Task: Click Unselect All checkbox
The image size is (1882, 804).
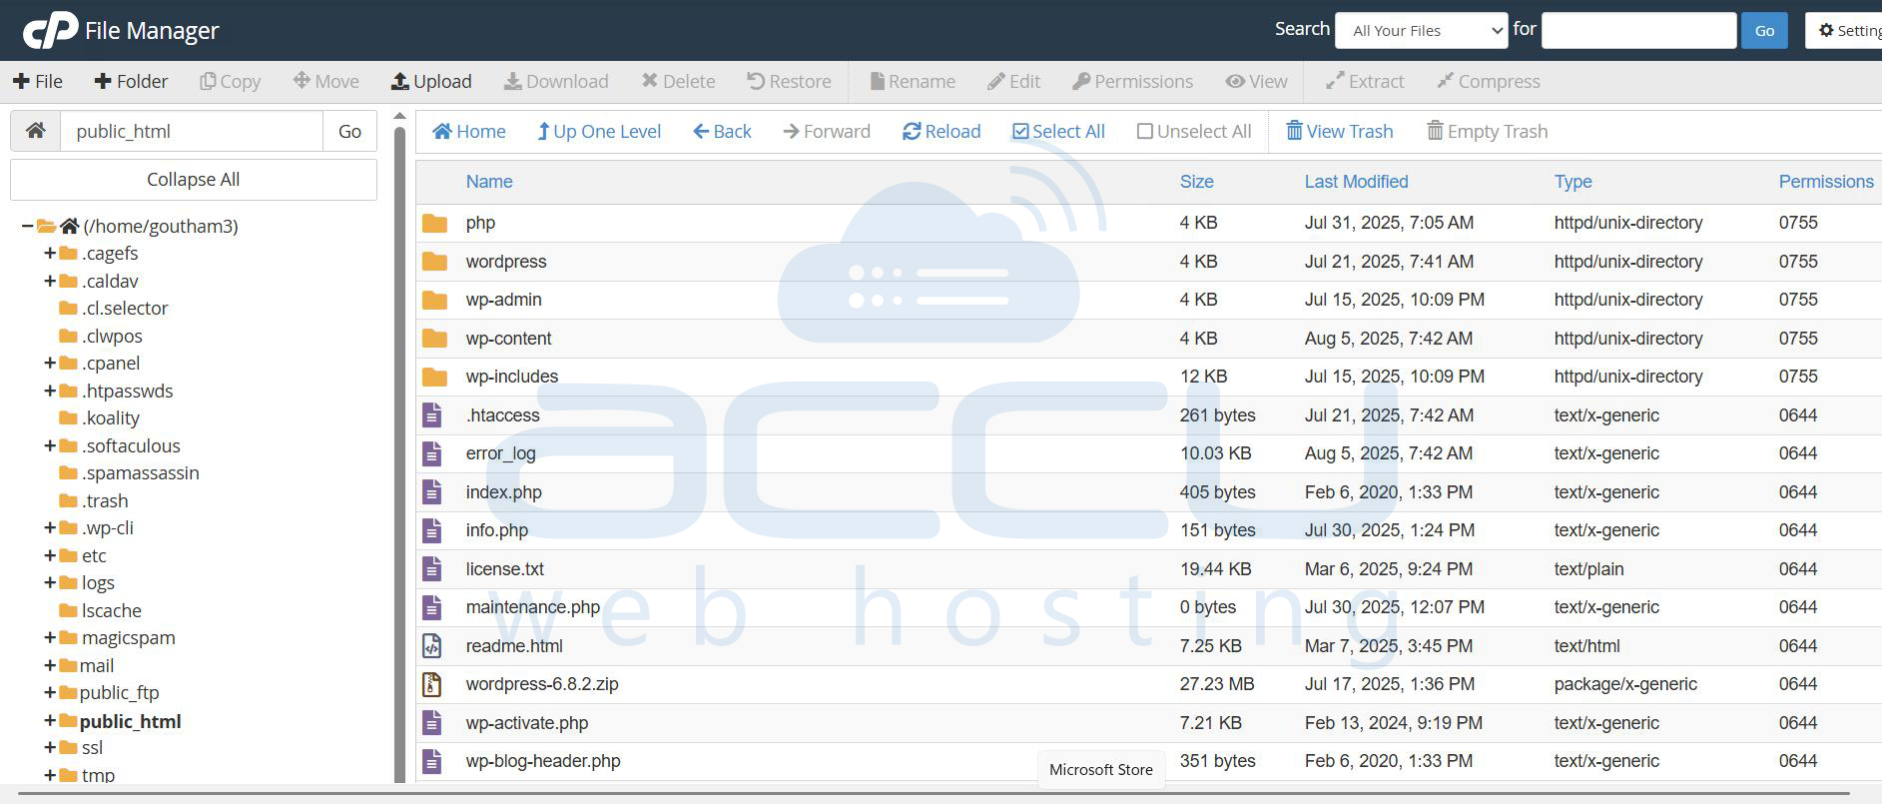Action: click(x=1145, y=132)
